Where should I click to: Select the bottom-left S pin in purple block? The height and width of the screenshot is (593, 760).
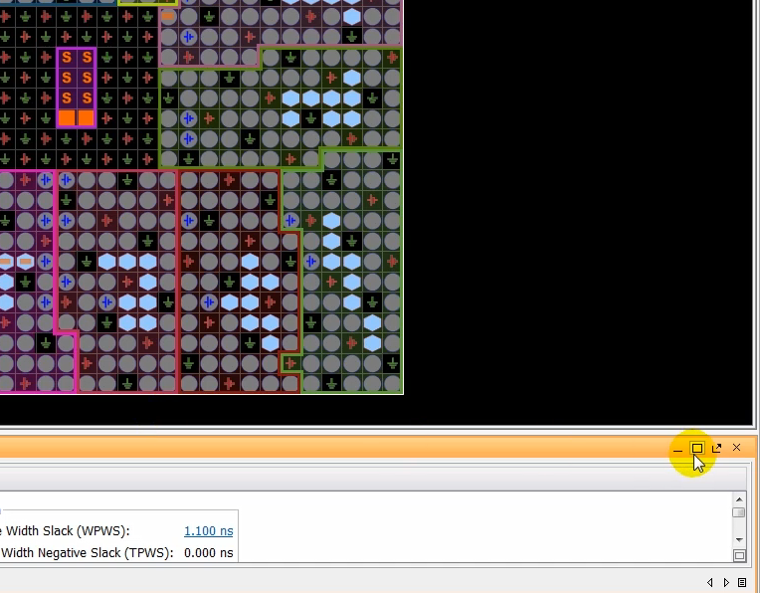(x=67, y=98)
